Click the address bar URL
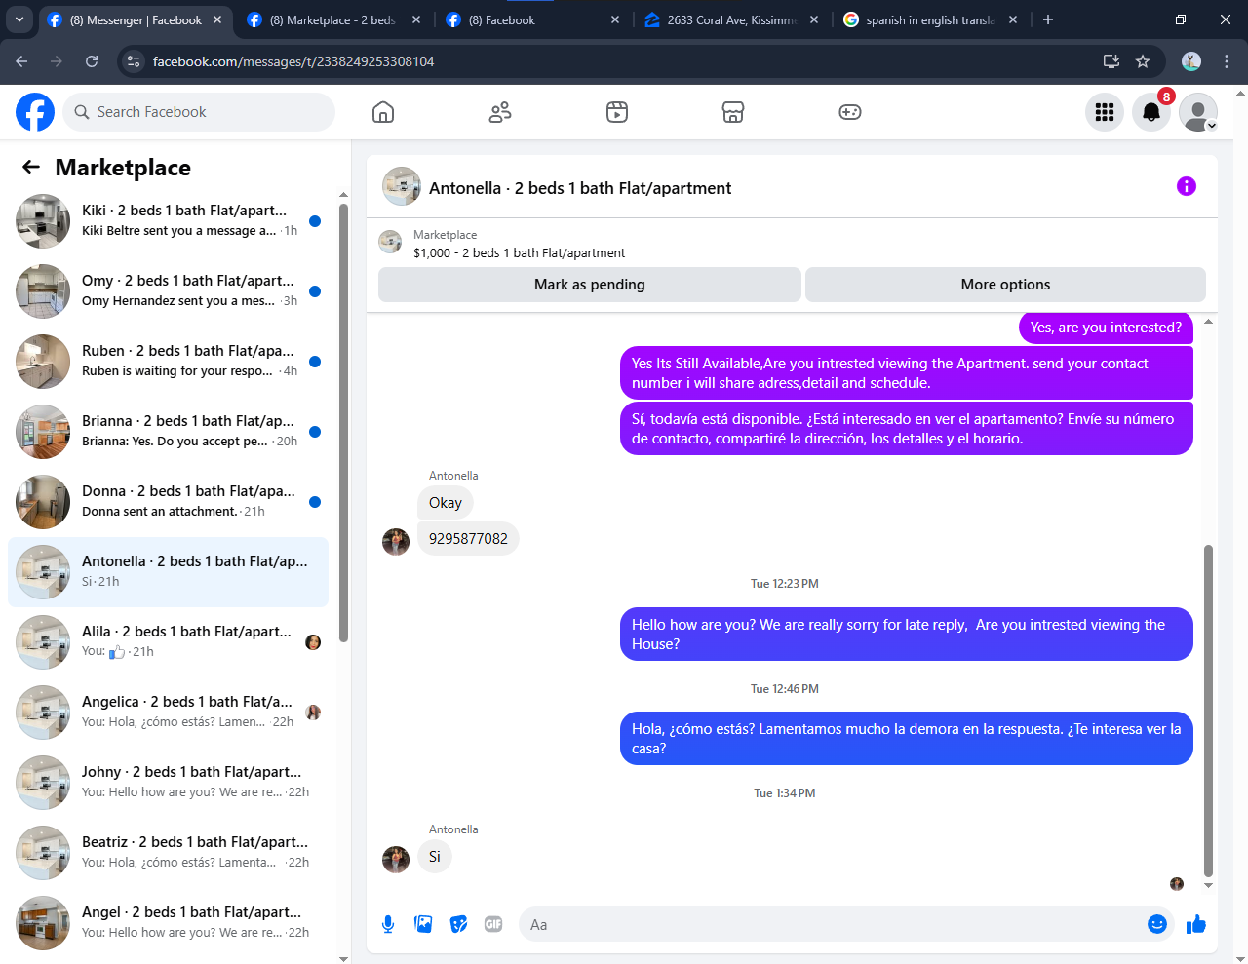Image resolution: width=1248 pixels, height=964 pixels. [x=293, y=61]
